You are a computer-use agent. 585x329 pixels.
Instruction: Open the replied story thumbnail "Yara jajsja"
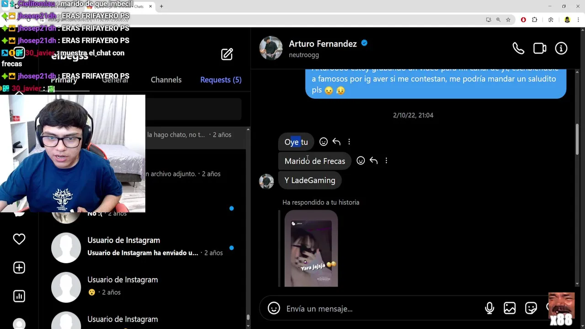(311, 249)
